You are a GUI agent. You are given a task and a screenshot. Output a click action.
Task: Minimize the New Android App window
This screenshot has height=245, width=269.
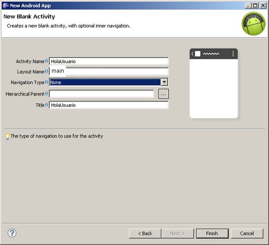pos(248,5)
